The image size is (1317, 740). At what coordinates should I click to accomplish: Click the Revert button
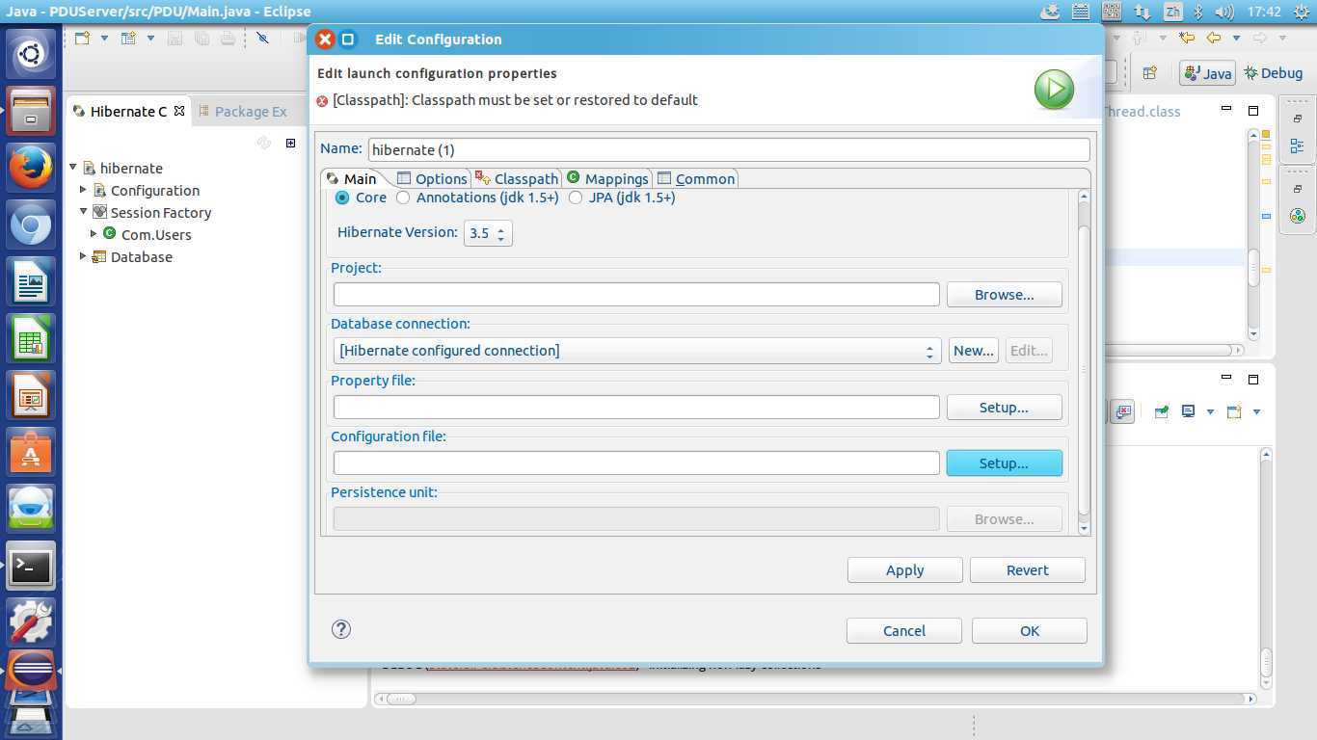1027,570
